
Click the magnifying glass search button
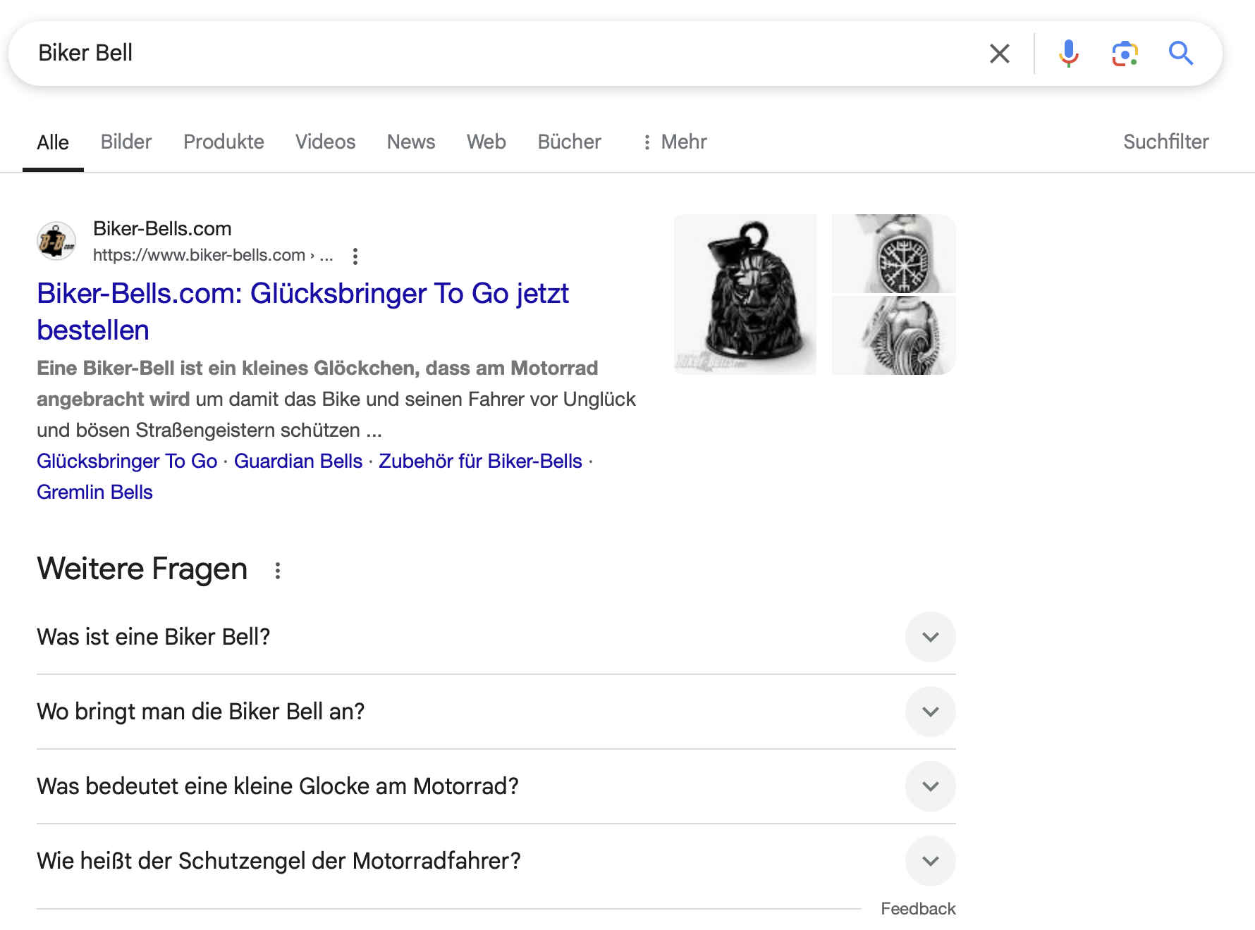point(1180,54)
